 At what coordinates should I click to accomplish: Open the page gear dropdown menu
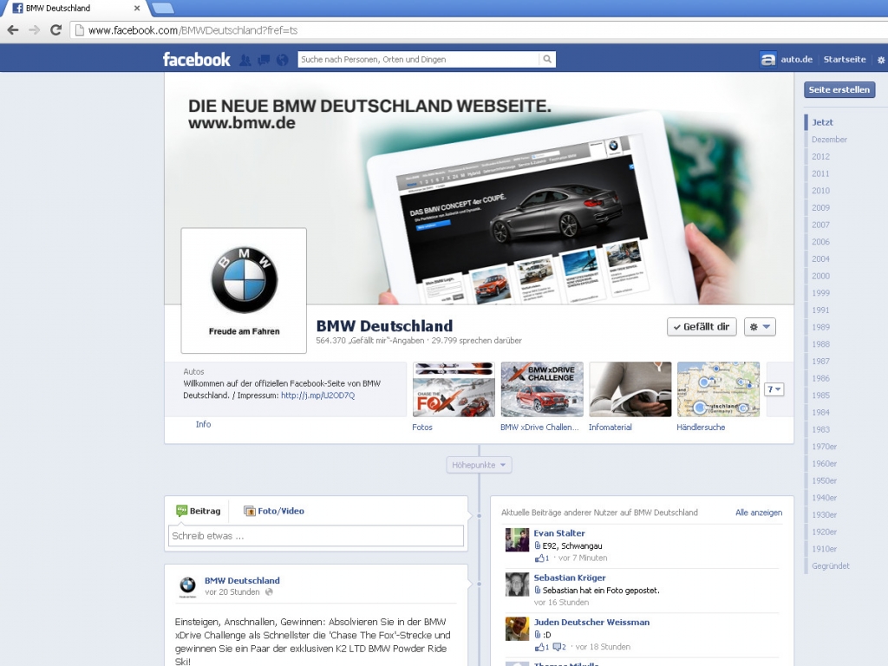point(760,327)
